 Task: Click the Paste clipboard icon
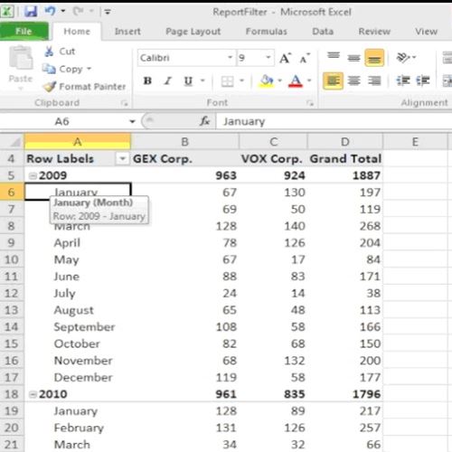coord(21,58)
